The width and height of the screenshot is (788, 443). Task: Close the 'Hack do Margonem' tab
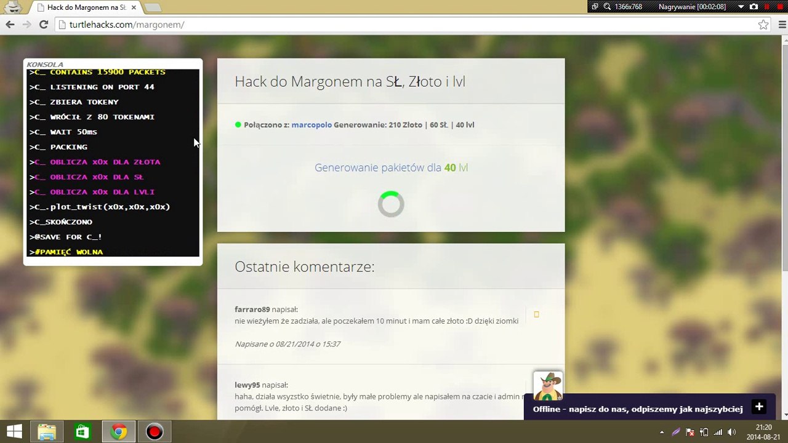coord(133,7)
